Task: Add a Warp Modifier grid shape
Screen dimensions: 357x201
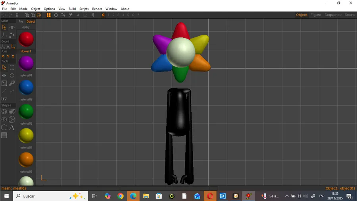Action: point(4,135)
